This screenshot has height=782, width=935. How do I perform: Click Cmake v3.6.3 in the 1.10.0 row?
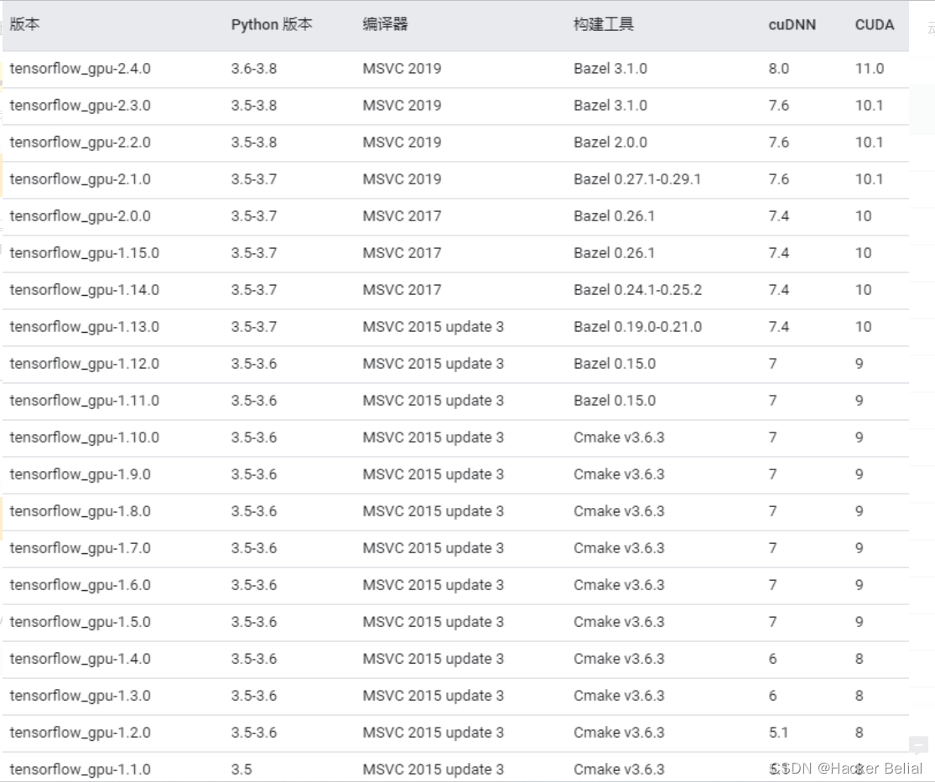click(619, 438)
